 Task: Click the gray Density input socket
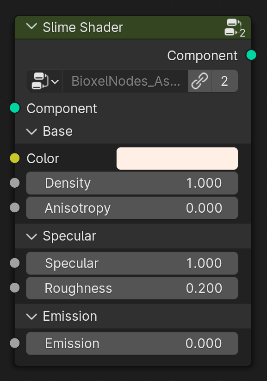coord(15,183)
